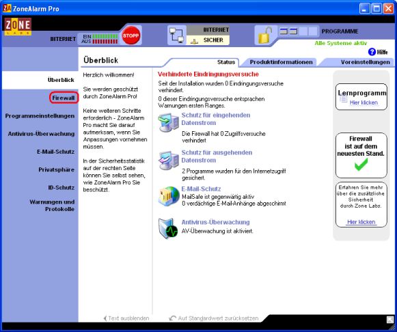The width and height of the screenshot is (397, 332).
Task: Click the outgoing data protection icon
Action: 169,161
